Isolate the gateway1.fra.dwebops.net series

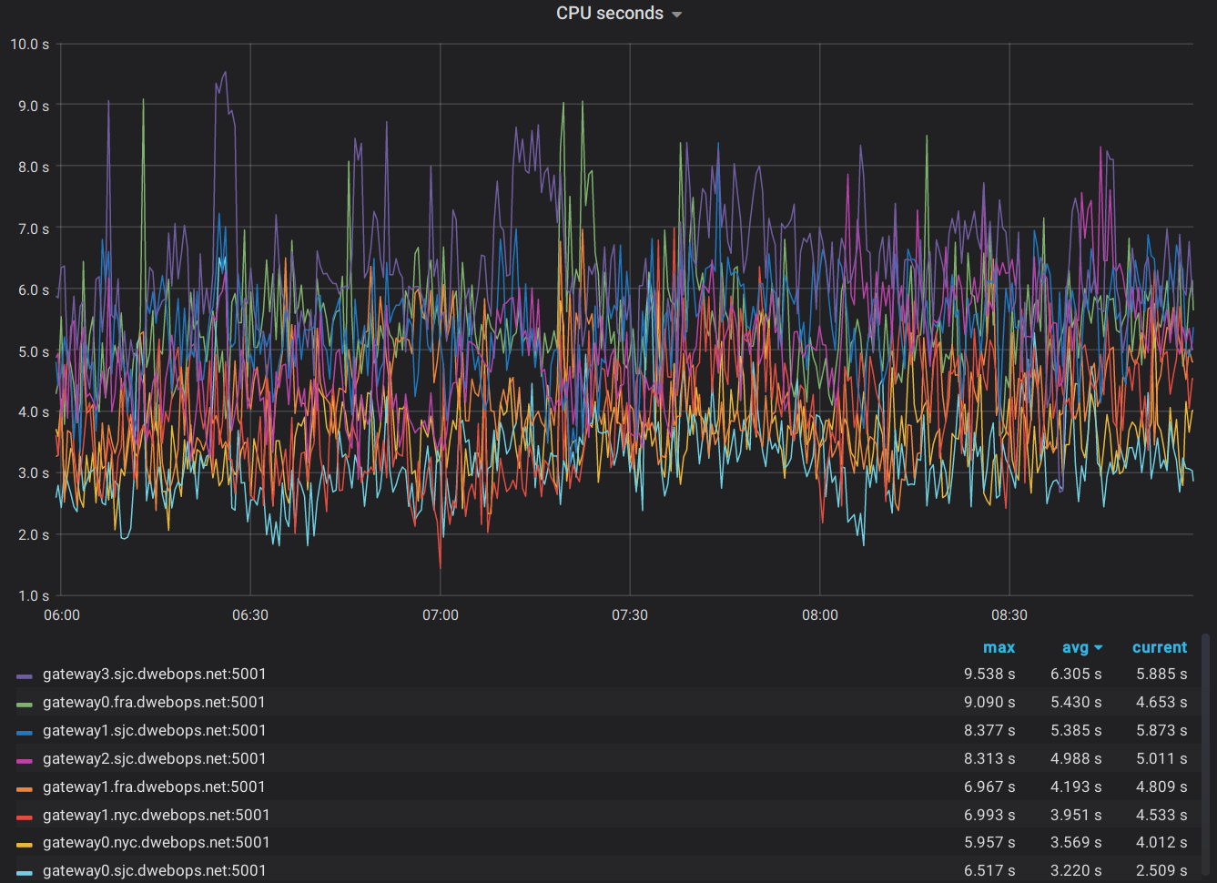(x=154, y=787)
